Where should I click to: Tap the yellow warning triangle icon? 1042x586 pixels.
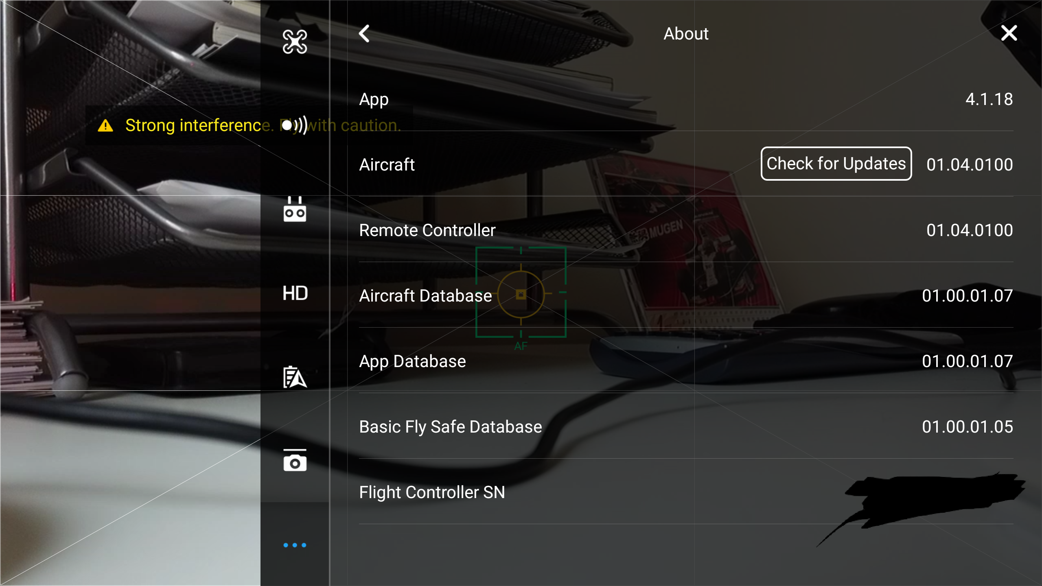[x=105, y=125]
